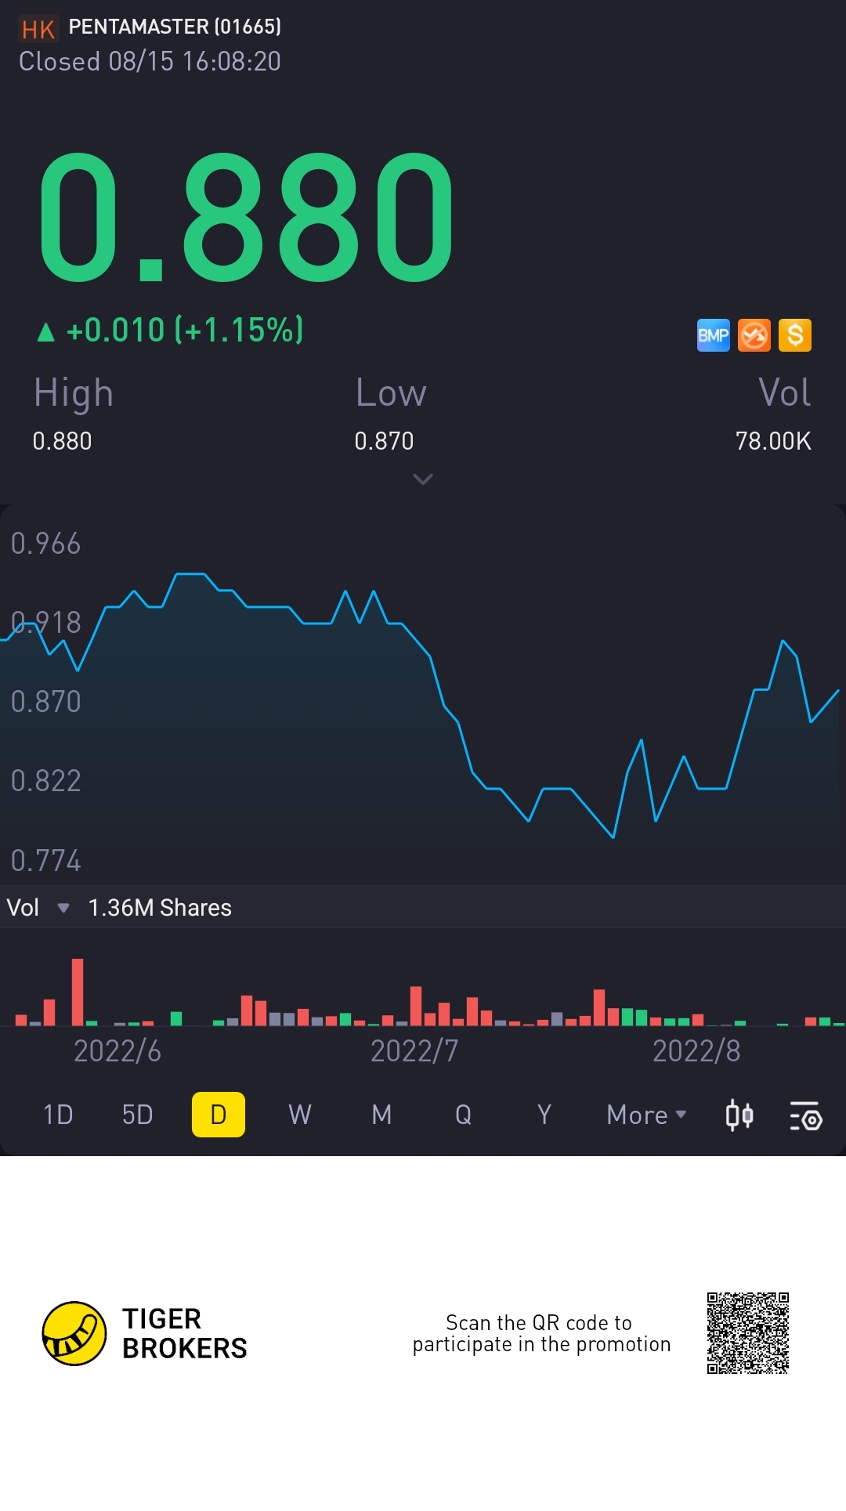The height and width of the screenshot is (1511, 846).
Task: Select the yearly Y timeframe
Action: (x=544, y=1115)
